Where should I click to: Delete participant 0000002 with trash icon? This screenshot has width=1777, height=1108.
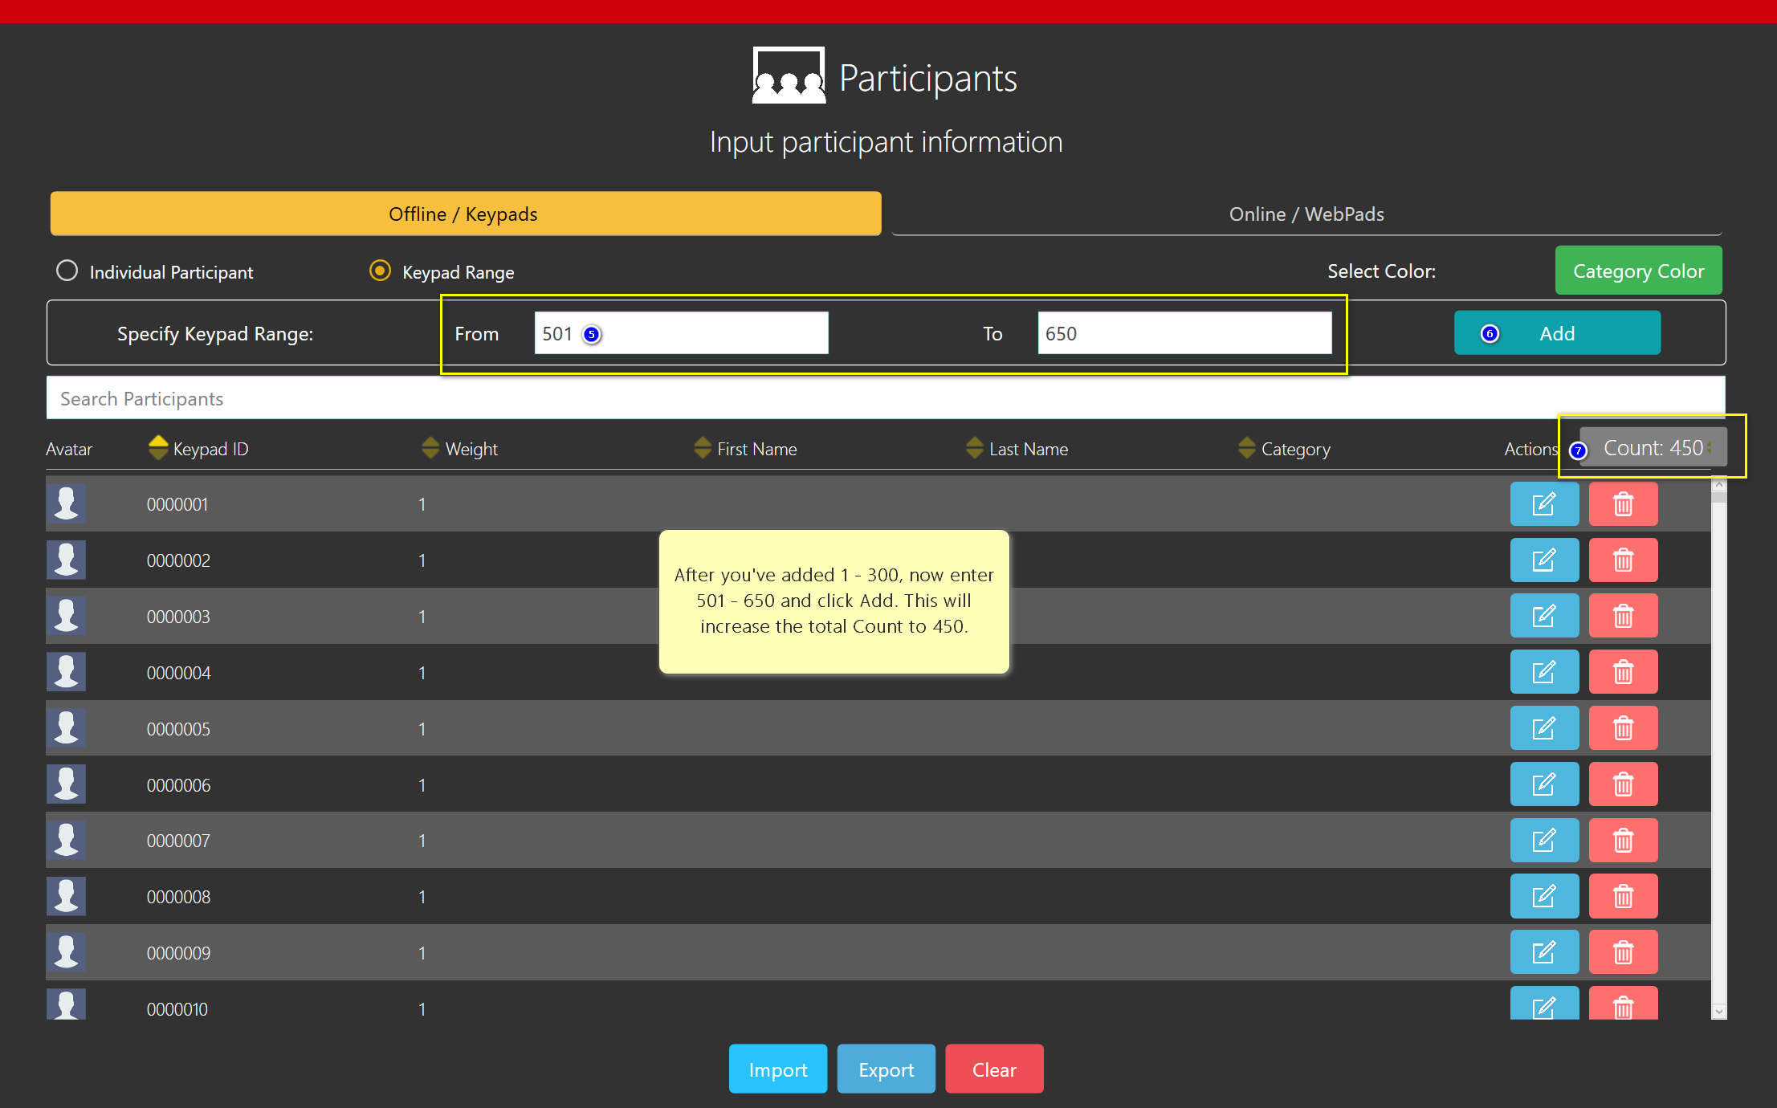pyautogui.click(x=1623, y=560)
